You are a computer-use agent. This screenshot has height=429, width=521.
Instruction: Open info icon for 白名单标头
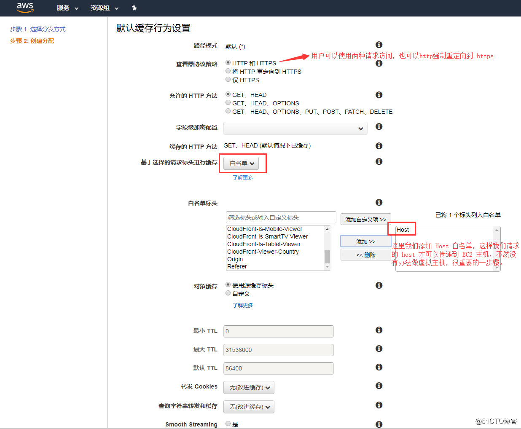pyautogui.click(x=379, y=202)
